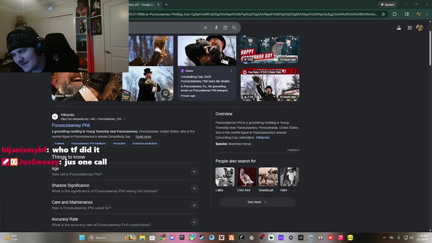Open the Laika thumbnail

(x=225, y=177)
